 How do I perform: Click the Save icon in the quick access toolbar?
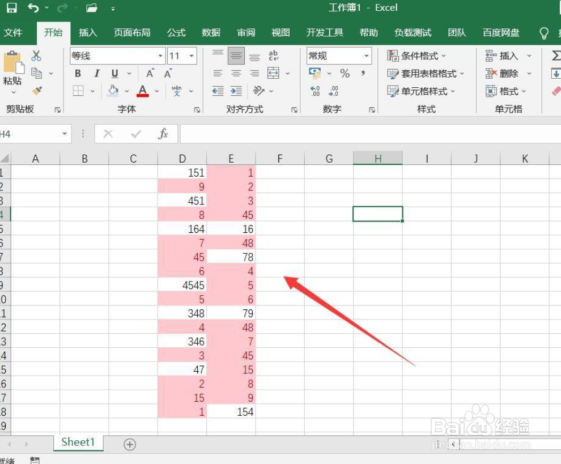[x=11, y=8]
